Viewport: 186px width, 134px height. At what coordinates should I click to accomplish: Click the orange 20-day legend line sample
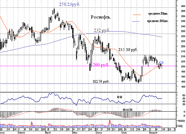137,15
